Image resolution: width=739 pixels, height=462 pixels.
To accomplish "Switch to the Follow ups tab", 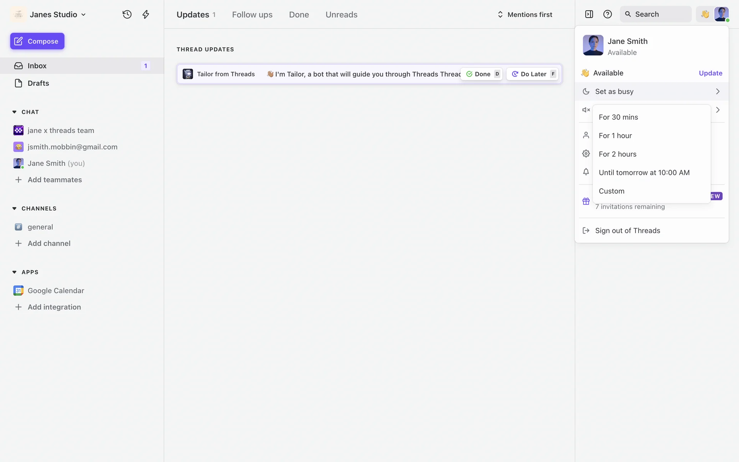I will (x=252, y=14).
